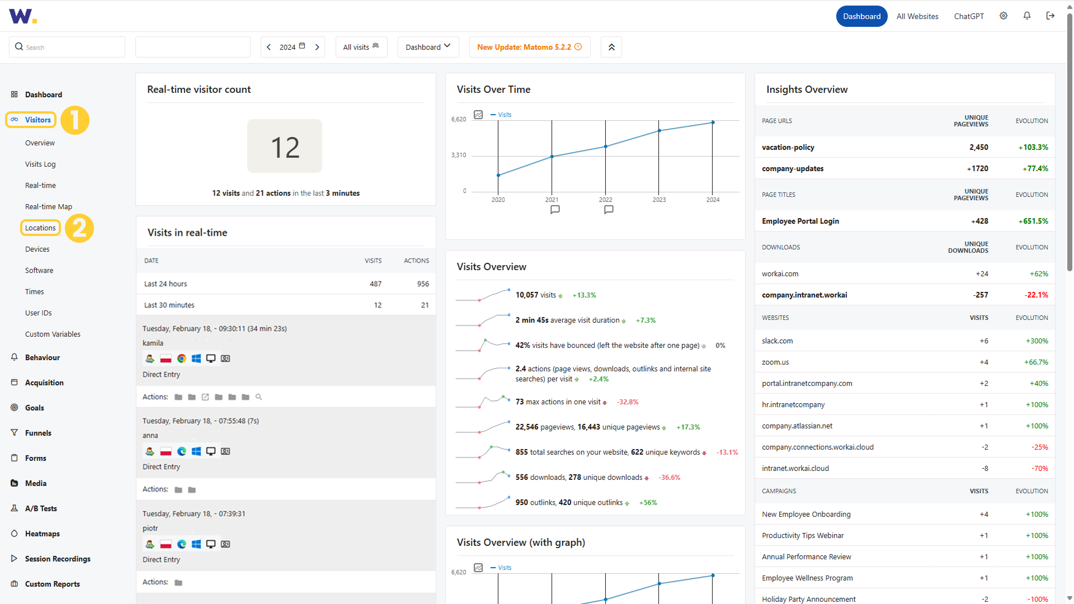Open the All visits segment selector
1074x604 pixels.
361,47
